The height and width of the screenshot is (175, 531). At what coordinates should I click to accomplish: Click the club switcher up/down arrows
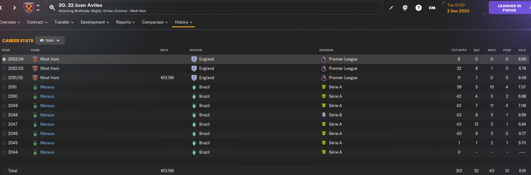[x=38, y=7]
